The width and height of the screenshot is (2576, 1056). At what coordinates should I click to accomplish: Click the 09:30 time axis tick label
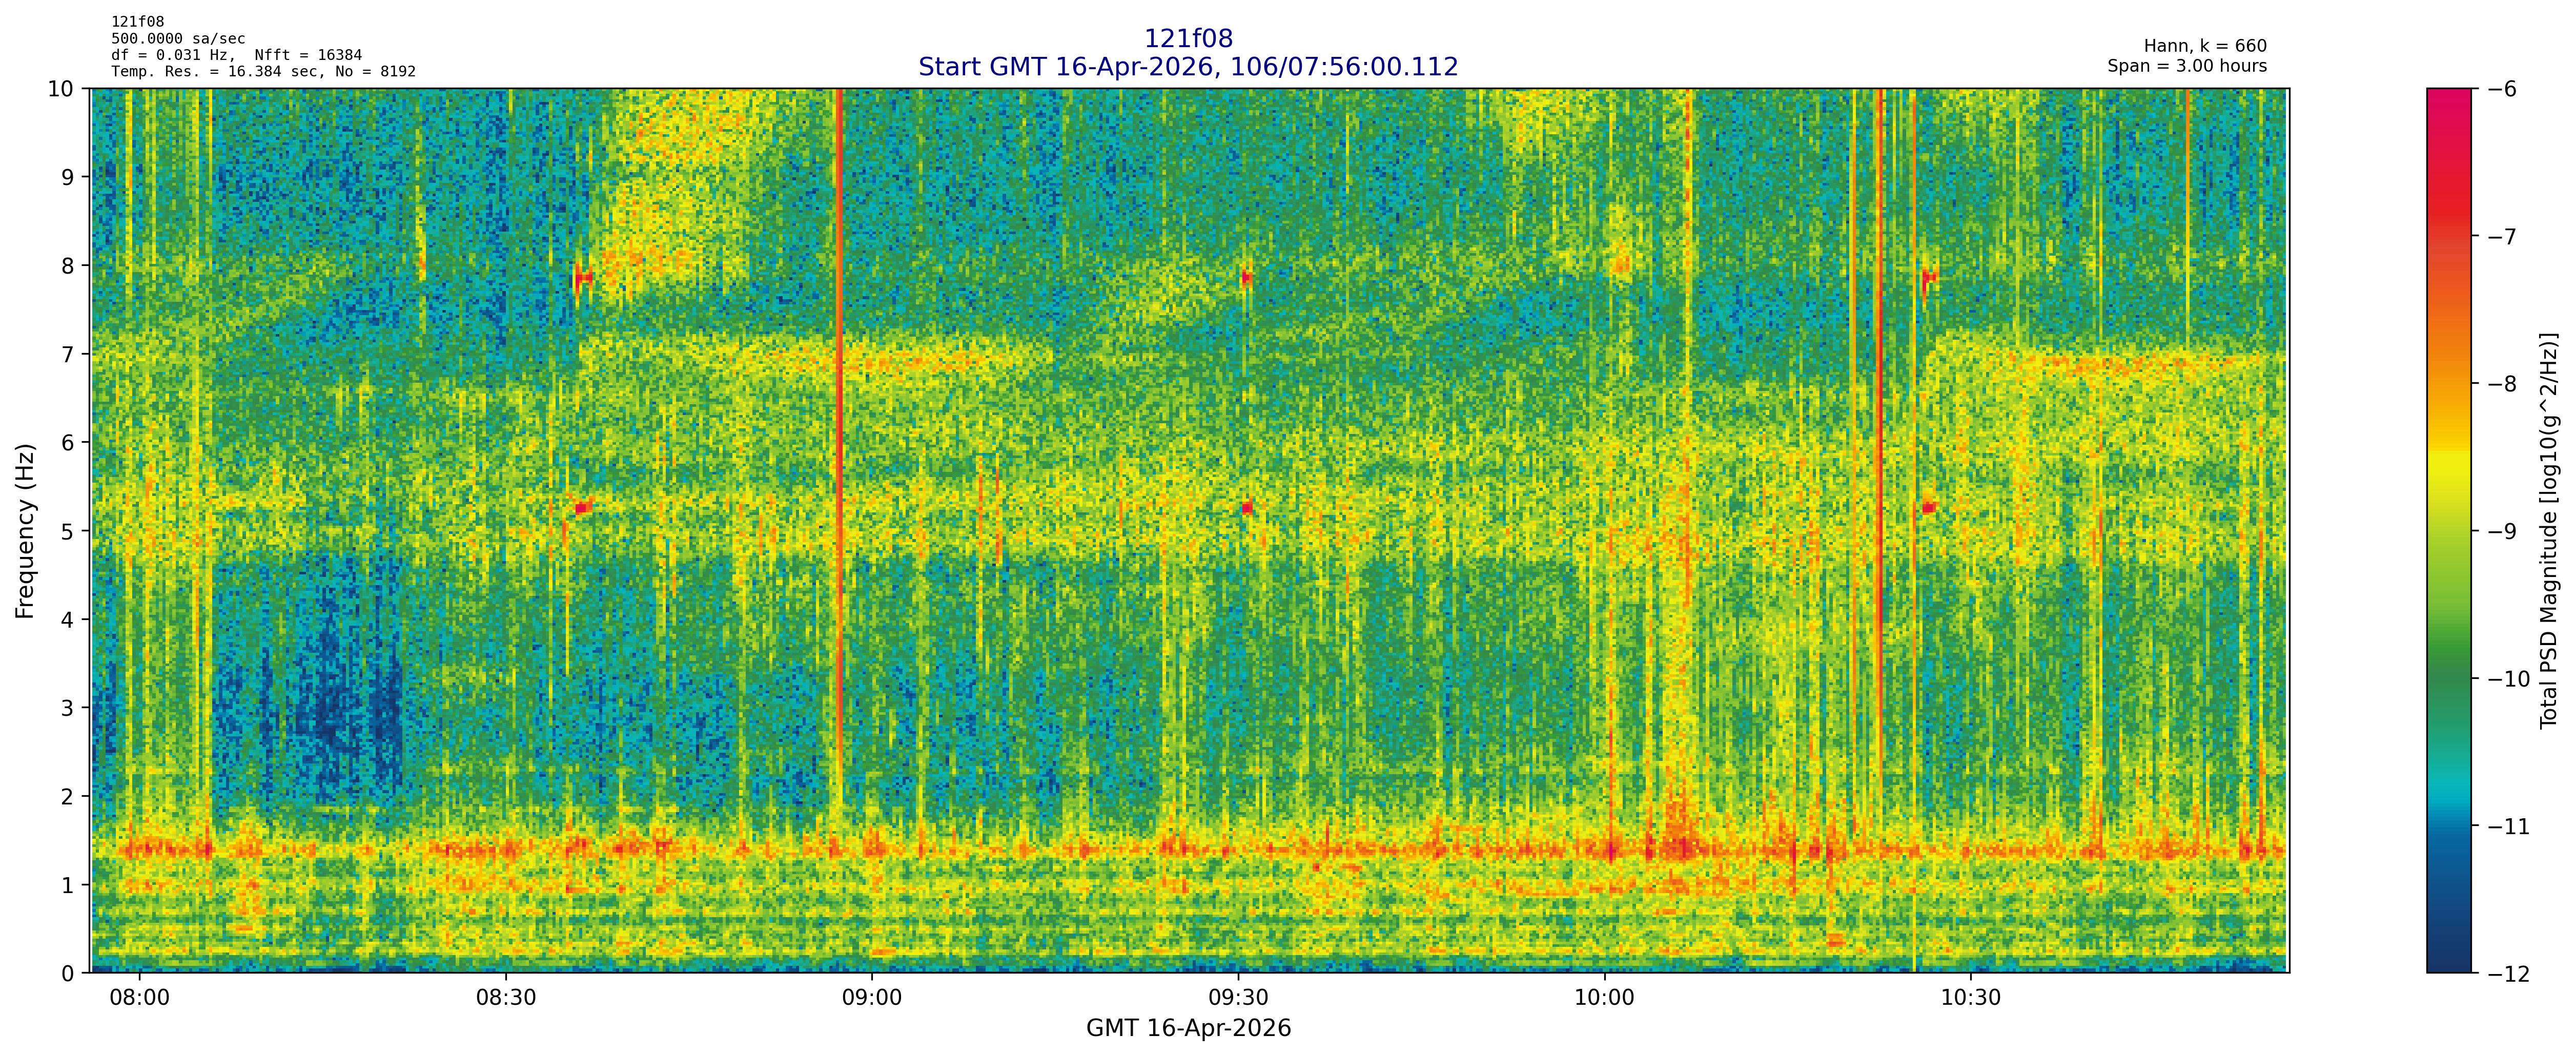point(1238,998)
